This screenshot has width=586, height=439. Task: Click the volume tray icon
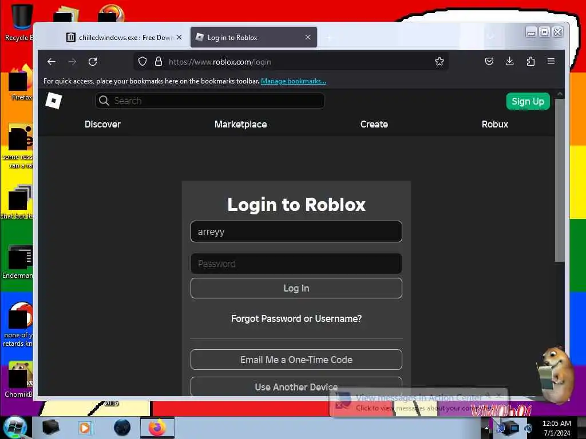[528, 428]
